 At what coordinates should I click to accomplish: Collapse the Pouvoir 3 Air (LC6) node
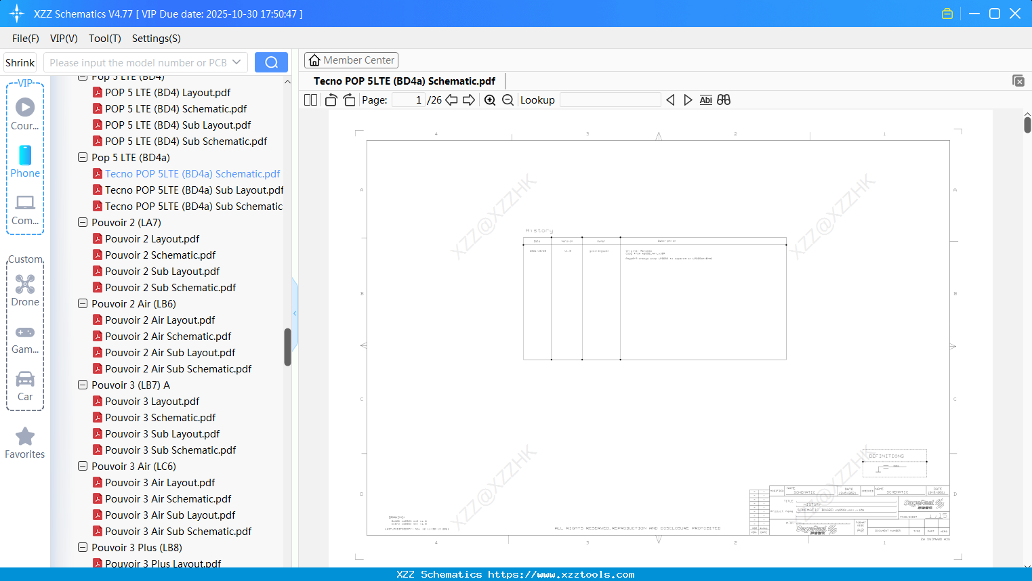pos(82,466)
